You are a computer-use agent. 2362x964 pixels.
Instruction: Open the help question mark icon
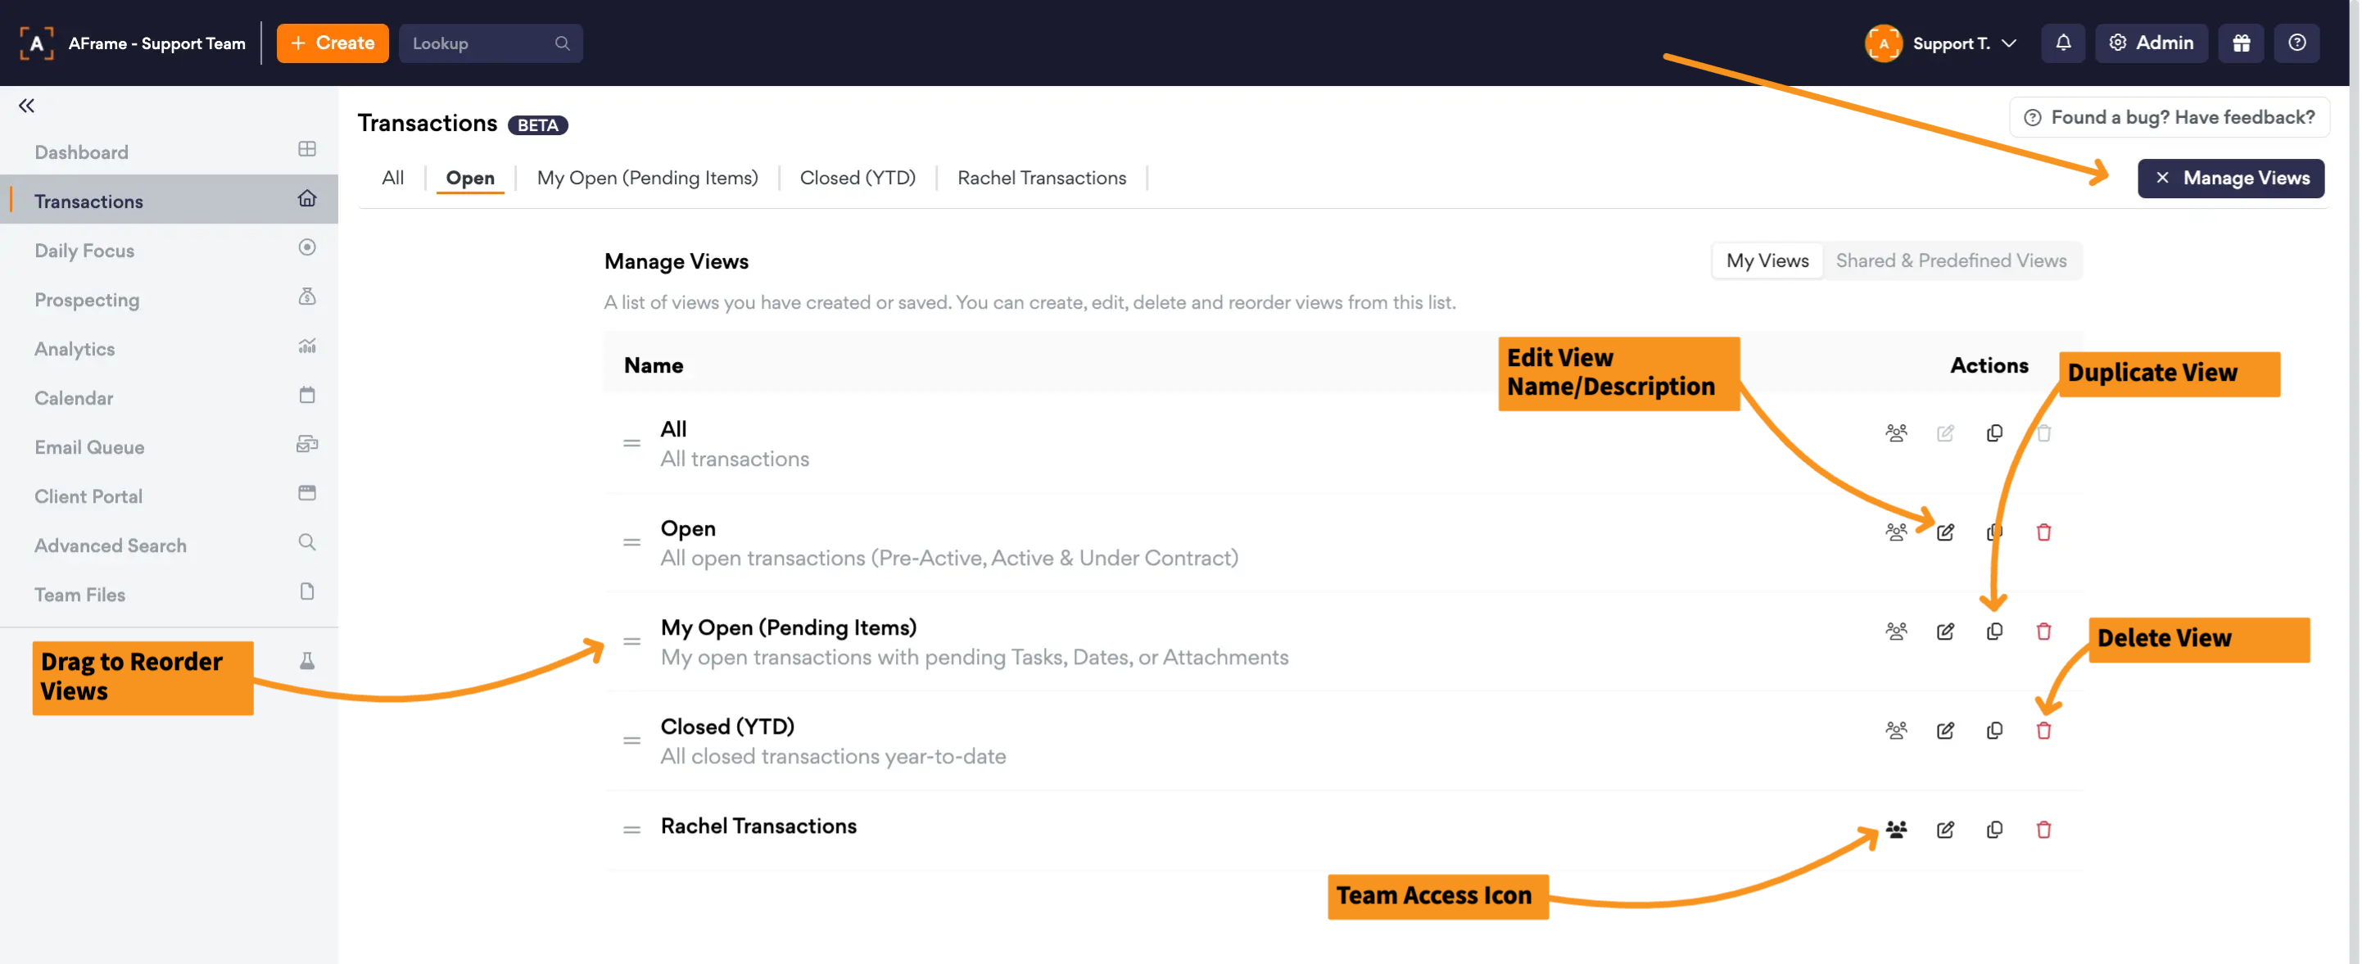(2296, 43)
